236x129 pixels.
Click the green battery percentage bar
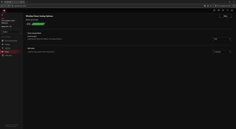coord(38,24)
